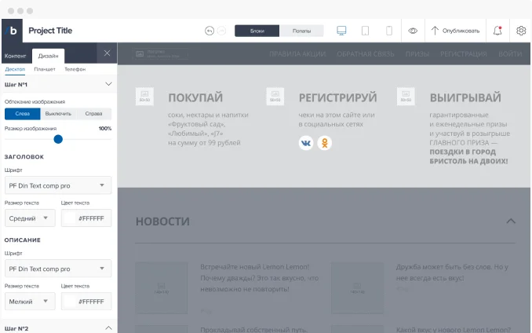Viewport: 532px width, 333px height.
Task: Click the ПОКУПАЙ heading text
Action: click(x=195, y=97)
